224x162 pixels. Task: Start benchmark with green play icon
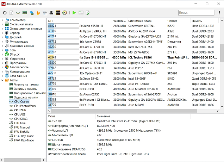[x=74, y=13]
